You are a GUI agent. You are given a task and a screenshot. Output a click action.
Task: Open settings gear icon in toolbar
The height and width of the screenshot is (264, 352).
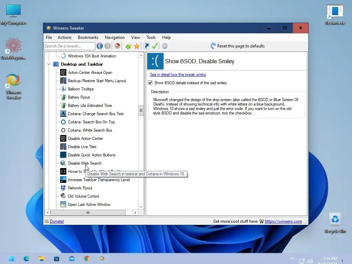[165, 46]
